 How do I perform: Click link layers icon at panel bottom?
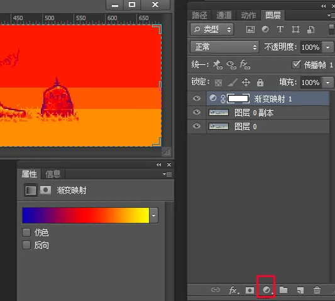point(216,290)
